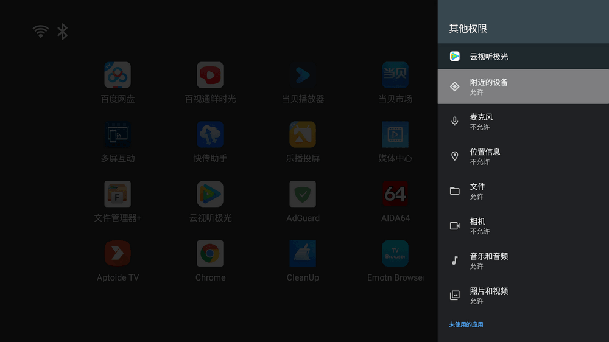The image size is (609, 342).
Task: Open 麦克风 permission setting
Action: tap(523, 122)
